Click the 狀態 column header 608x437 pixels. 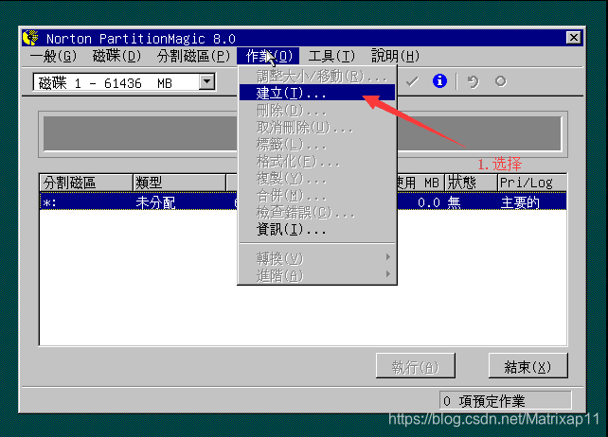[x=471, y=183]
